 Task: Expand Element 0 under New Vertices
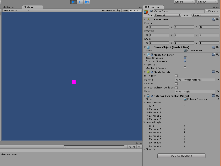pyautogui.click(x=148, y=109)
